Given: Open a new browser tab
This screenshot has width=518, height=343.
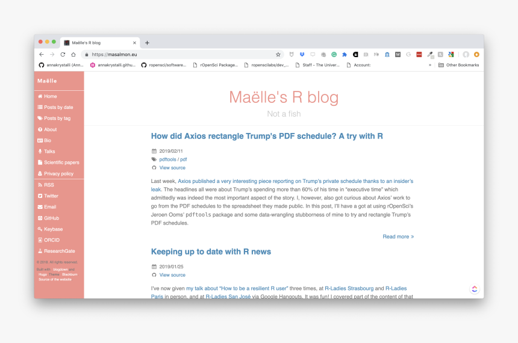Looking at the screenshot, I should tap(147, 43).
